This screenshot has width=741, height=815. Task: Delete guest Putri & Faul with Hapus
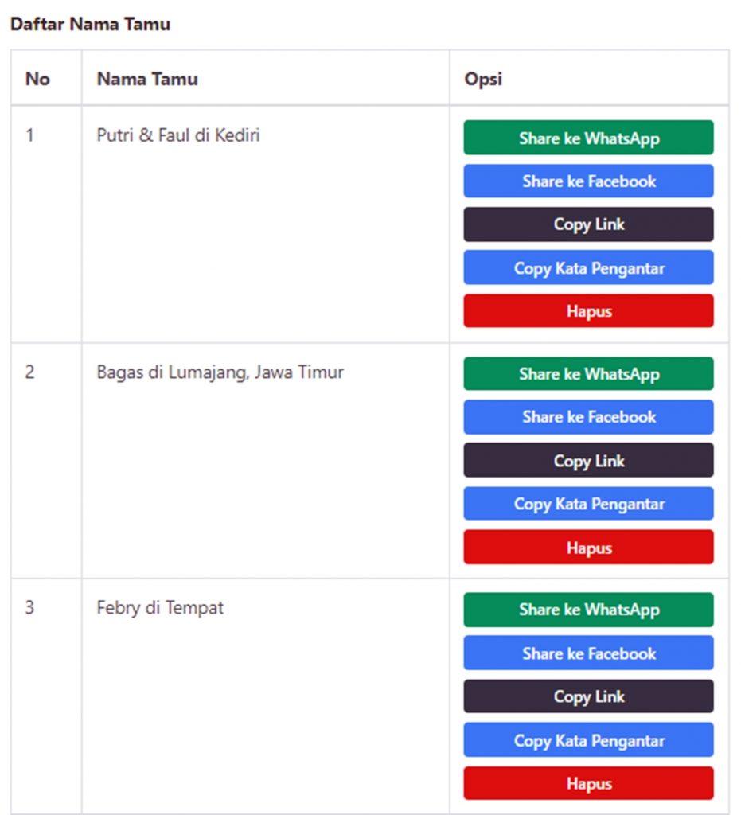588,311
